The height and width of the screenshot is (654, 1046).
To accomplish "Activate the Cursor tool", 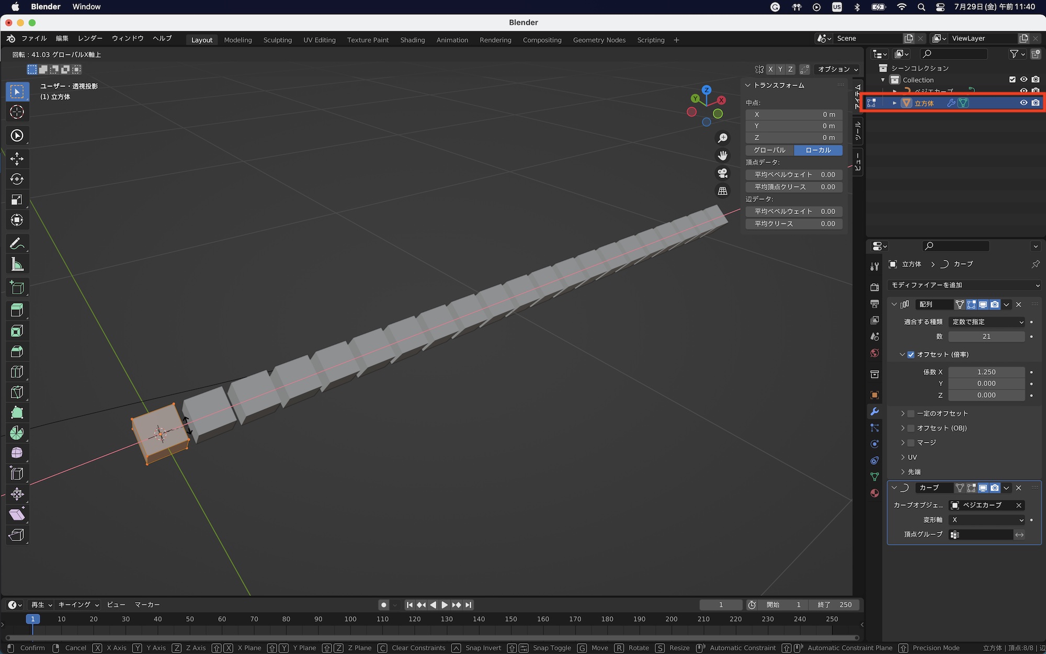I will [17, 112].
